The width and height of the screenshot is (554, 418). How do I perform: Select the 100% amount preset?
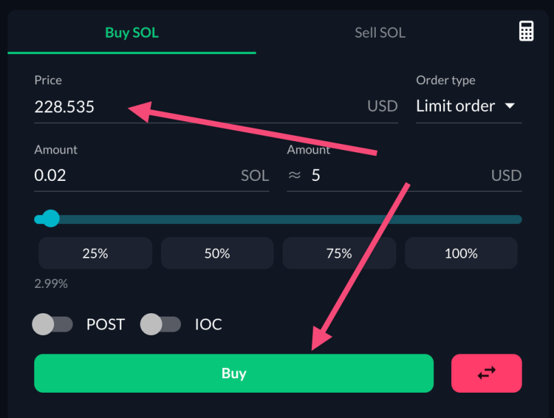click(x=461, y=253)
